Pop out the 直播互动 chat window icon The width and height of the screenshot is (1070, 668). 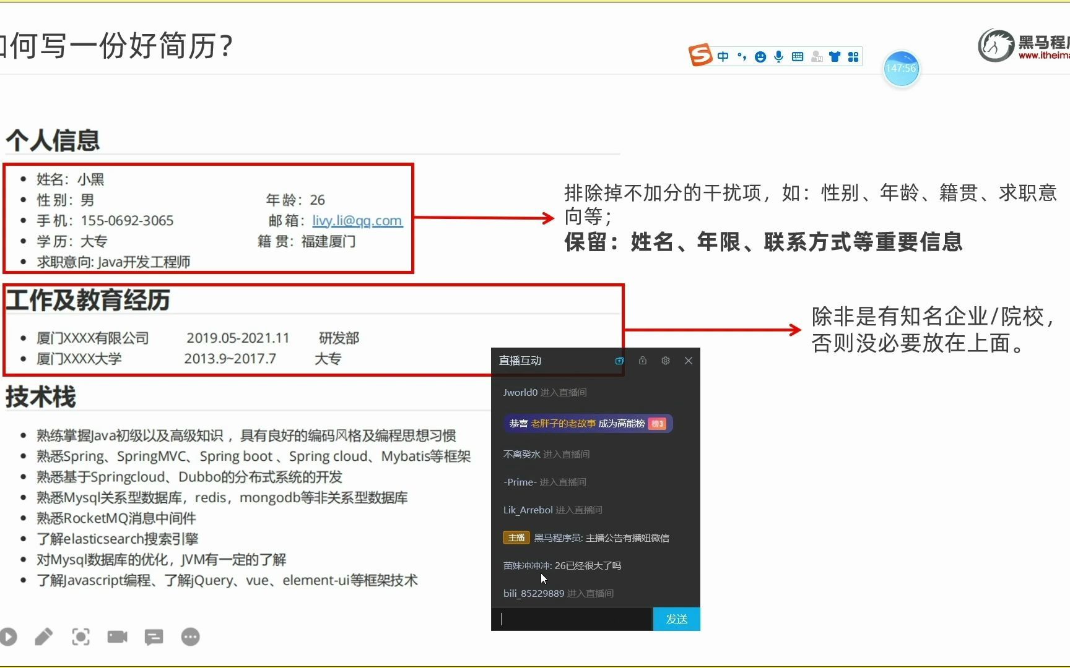pos(619,361)
